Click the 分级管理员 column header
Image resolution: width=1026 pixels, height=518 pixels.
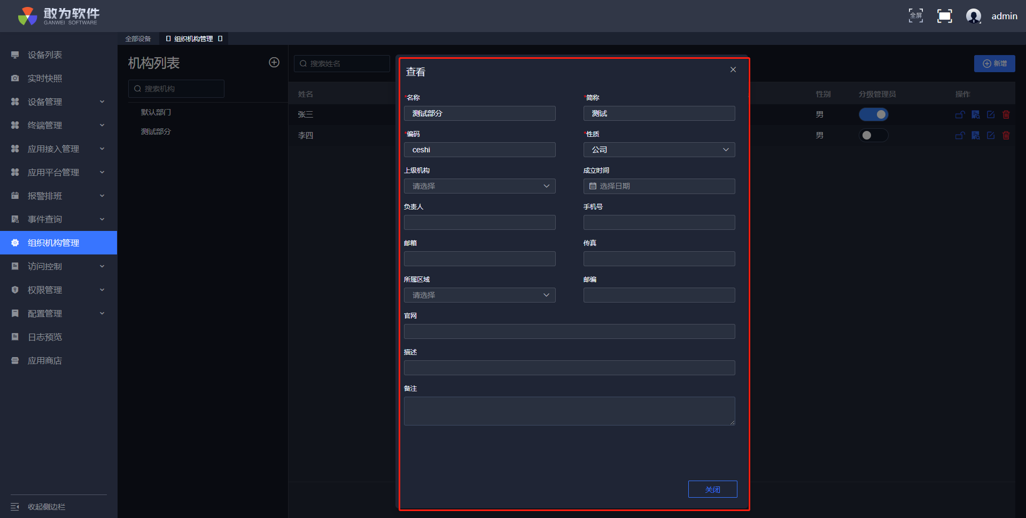(x=877, y=94)
